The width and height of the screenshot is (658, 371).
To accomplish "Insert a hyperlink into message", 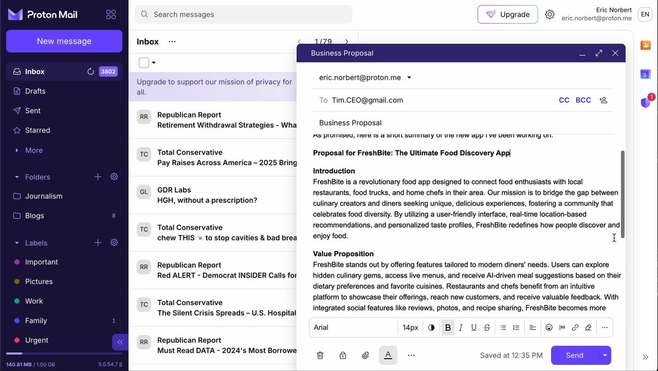I will pyautogui.click(x=575, y=328).
